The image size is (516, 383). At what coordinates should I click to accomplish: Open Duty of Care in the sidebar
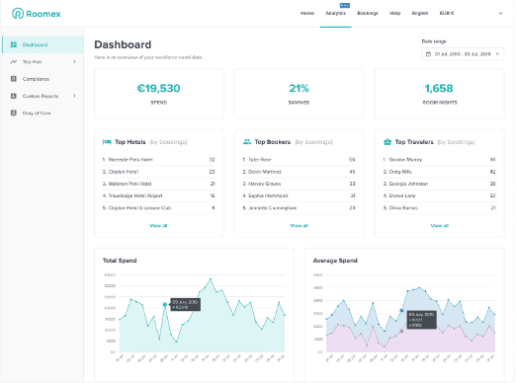tap(43, 113)
